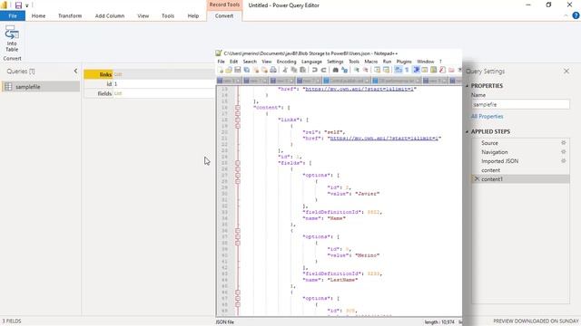Click Notepad++ Save toolbar icon

click(x=238, y=70)
